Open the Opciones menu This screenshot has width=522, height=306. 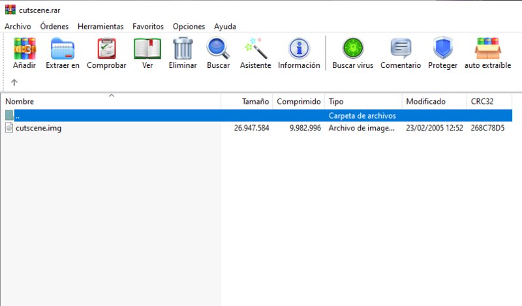click(189, 26)
